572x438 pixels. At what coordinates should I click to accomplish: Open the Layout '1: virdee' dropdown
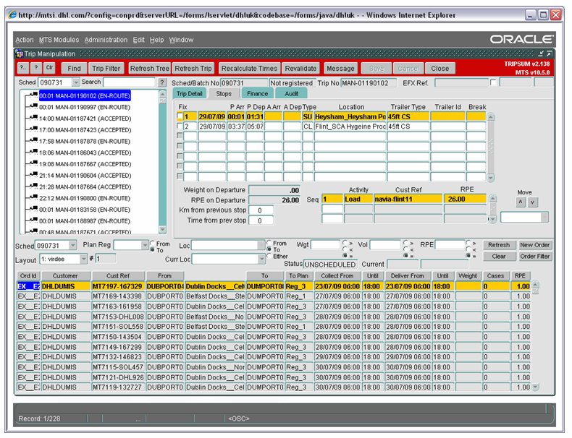[83, 259]
